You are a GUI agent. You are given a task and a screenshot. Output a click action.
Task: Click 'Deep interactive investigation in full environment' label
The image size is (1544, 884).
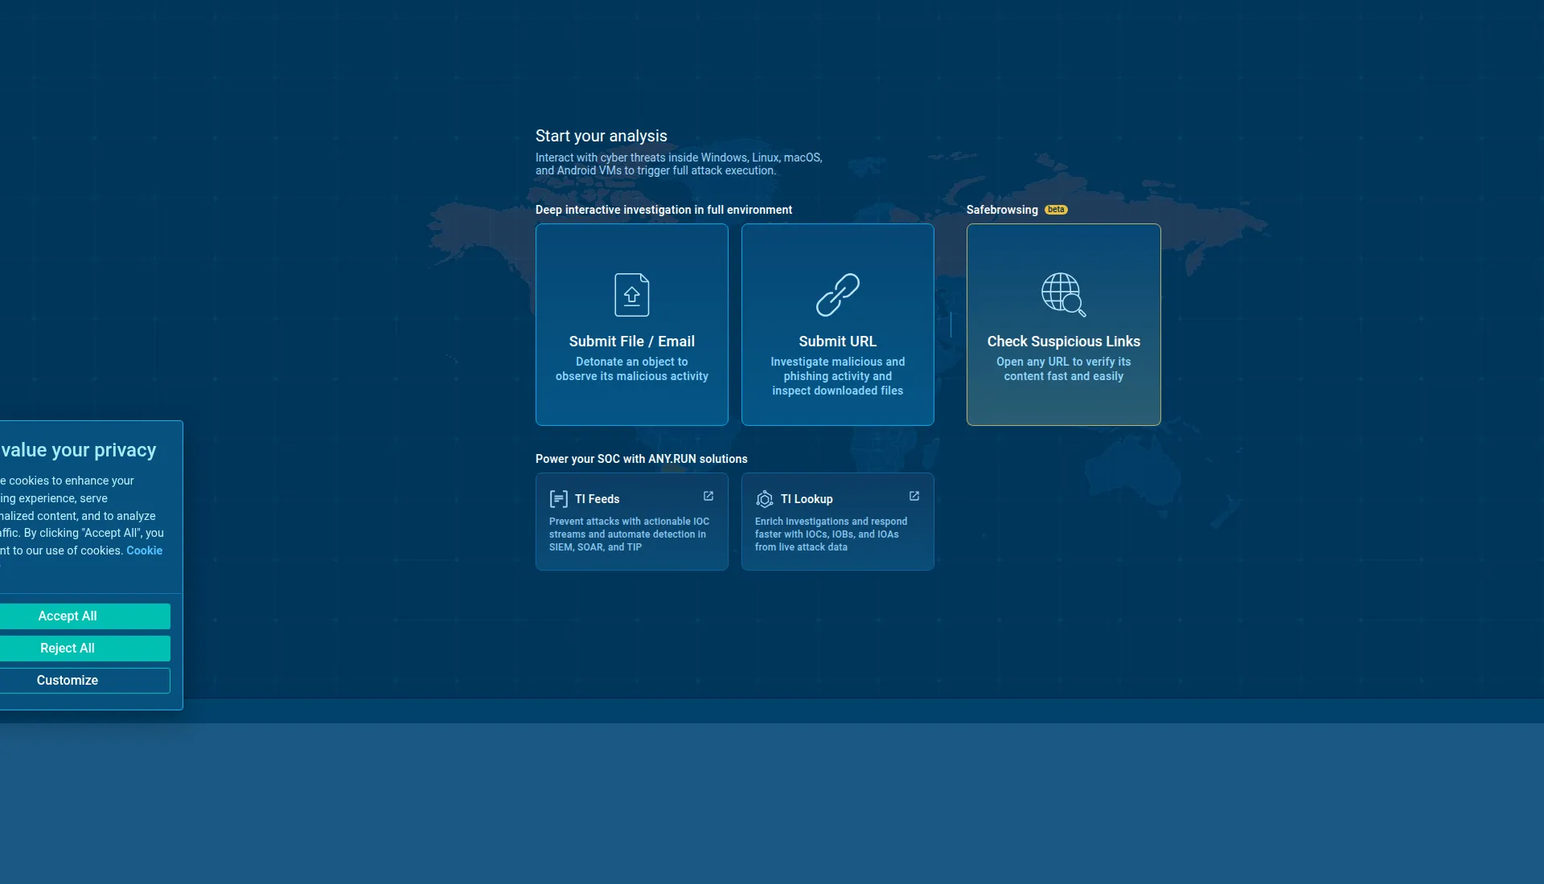point(663,210)
